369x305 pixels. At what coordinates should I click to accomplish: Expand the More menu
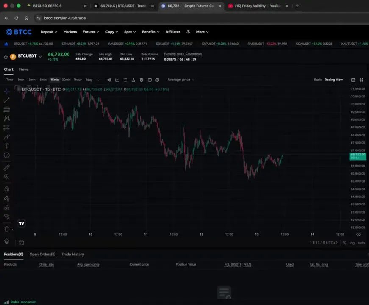(202, 32)
